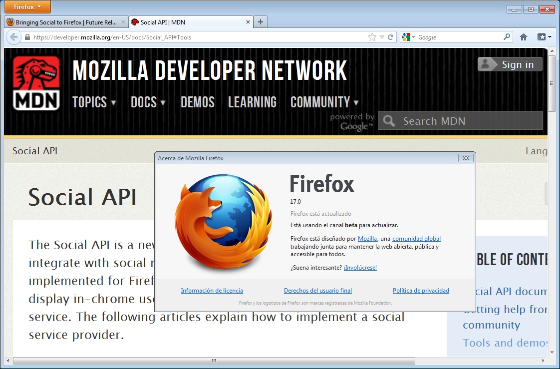Open Política de privacidad
560x369 pixels.
coord(421,291)
